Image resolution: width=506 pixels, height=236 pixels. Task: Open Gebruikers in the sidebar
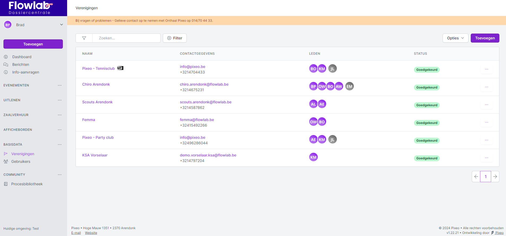(21, 161)
